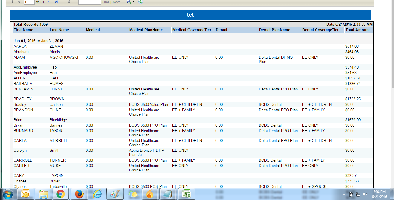
Task: Refresh the report
Action: 141,2
